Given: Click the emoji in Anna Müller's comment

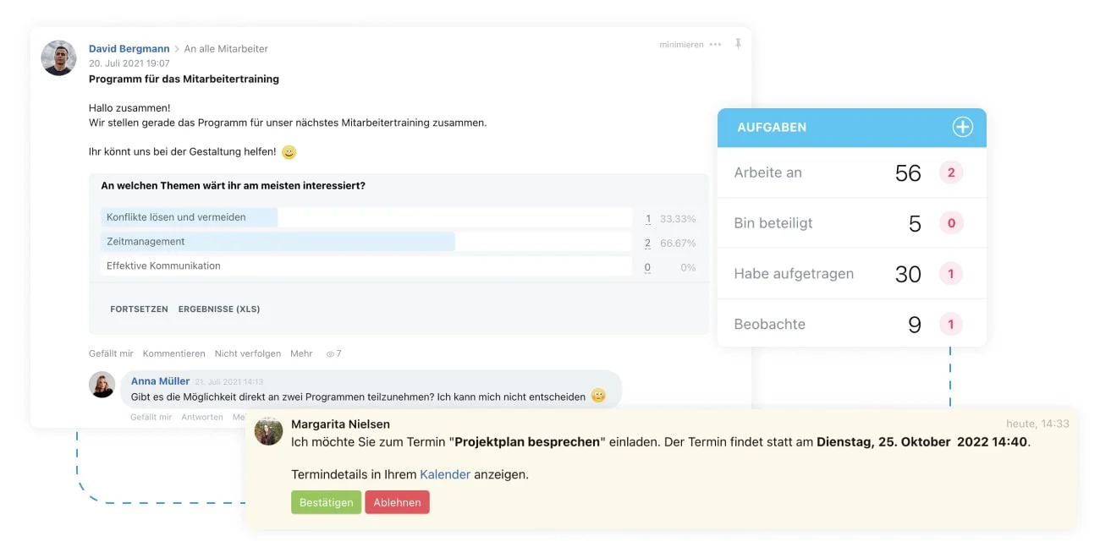Looking at the screenshot, I should (598, 396).
